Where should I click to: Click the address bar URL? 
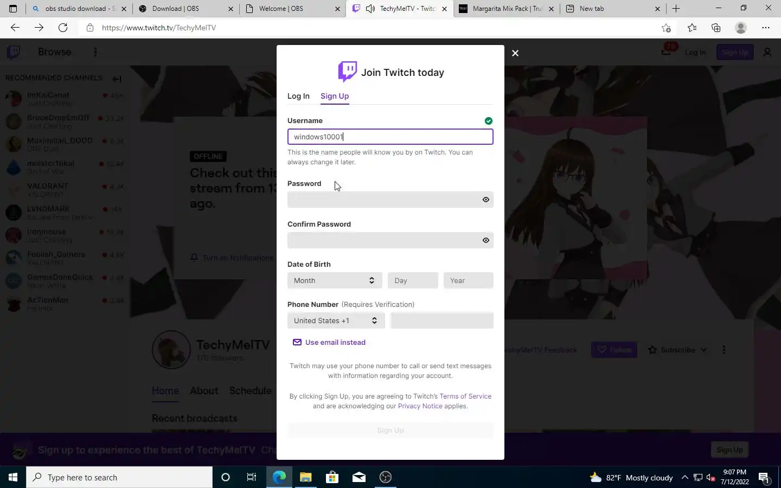159,28
